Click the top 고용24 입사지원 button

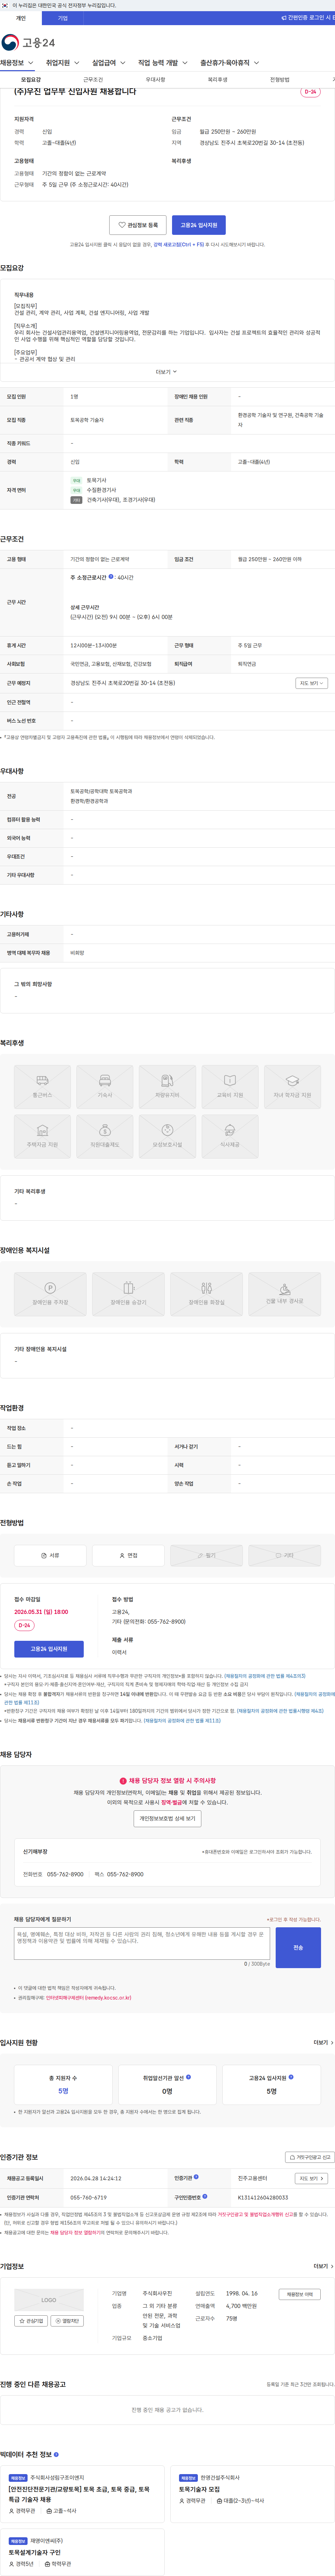(199, 225)
